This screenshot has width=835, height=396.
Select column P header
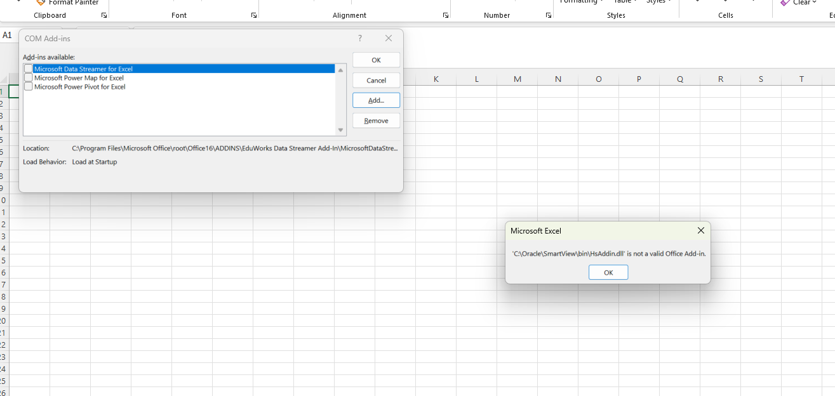coord(639,79)
